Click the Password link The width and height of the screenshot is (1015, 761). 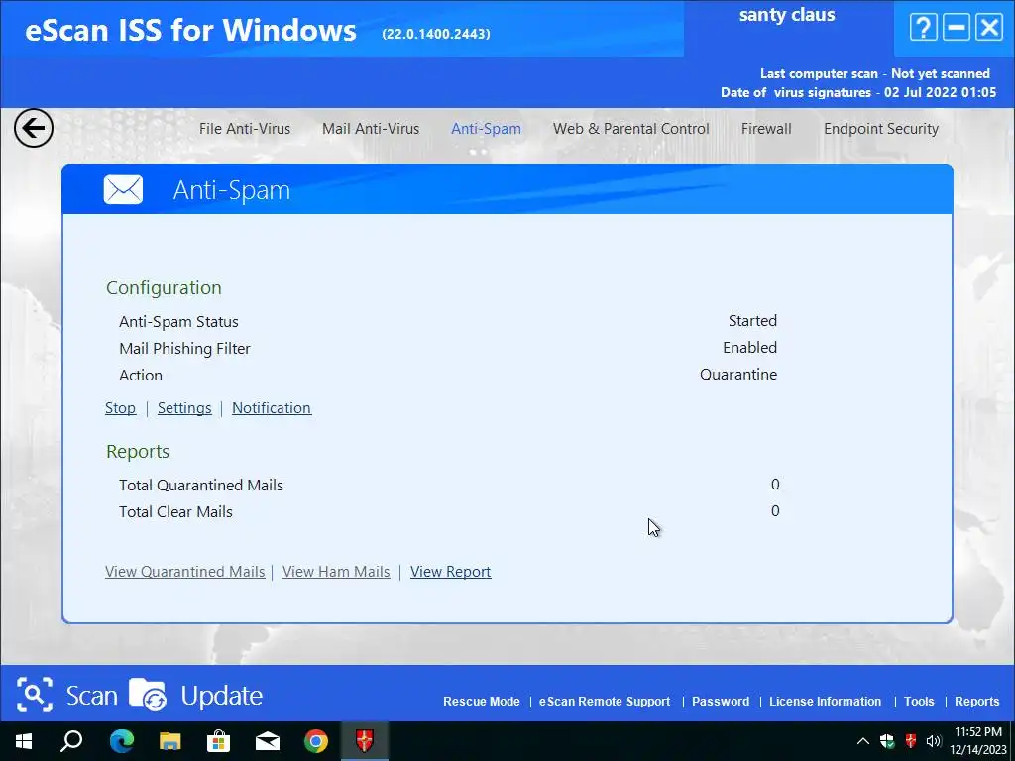pyautogui.click(x=721, y=702)
